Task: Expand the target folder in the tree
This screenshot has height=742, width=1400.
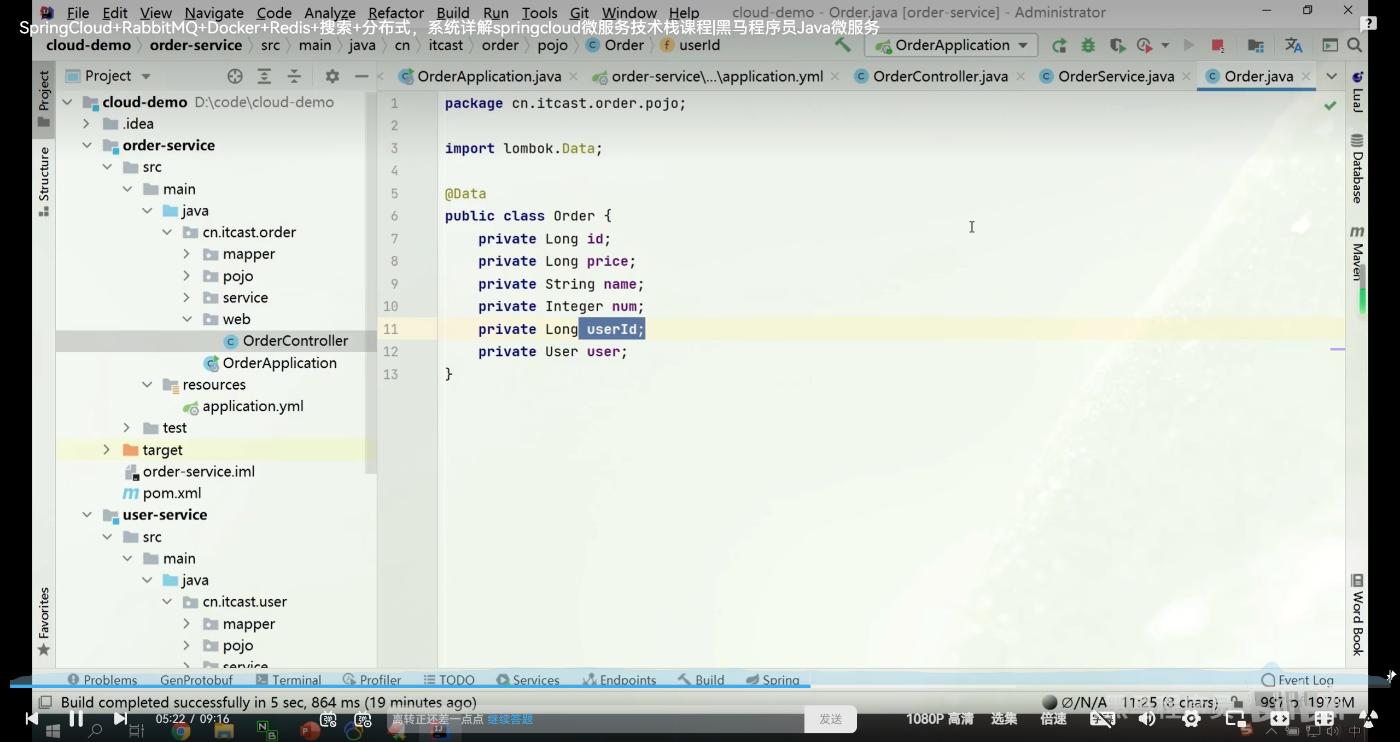Action: 107,449
